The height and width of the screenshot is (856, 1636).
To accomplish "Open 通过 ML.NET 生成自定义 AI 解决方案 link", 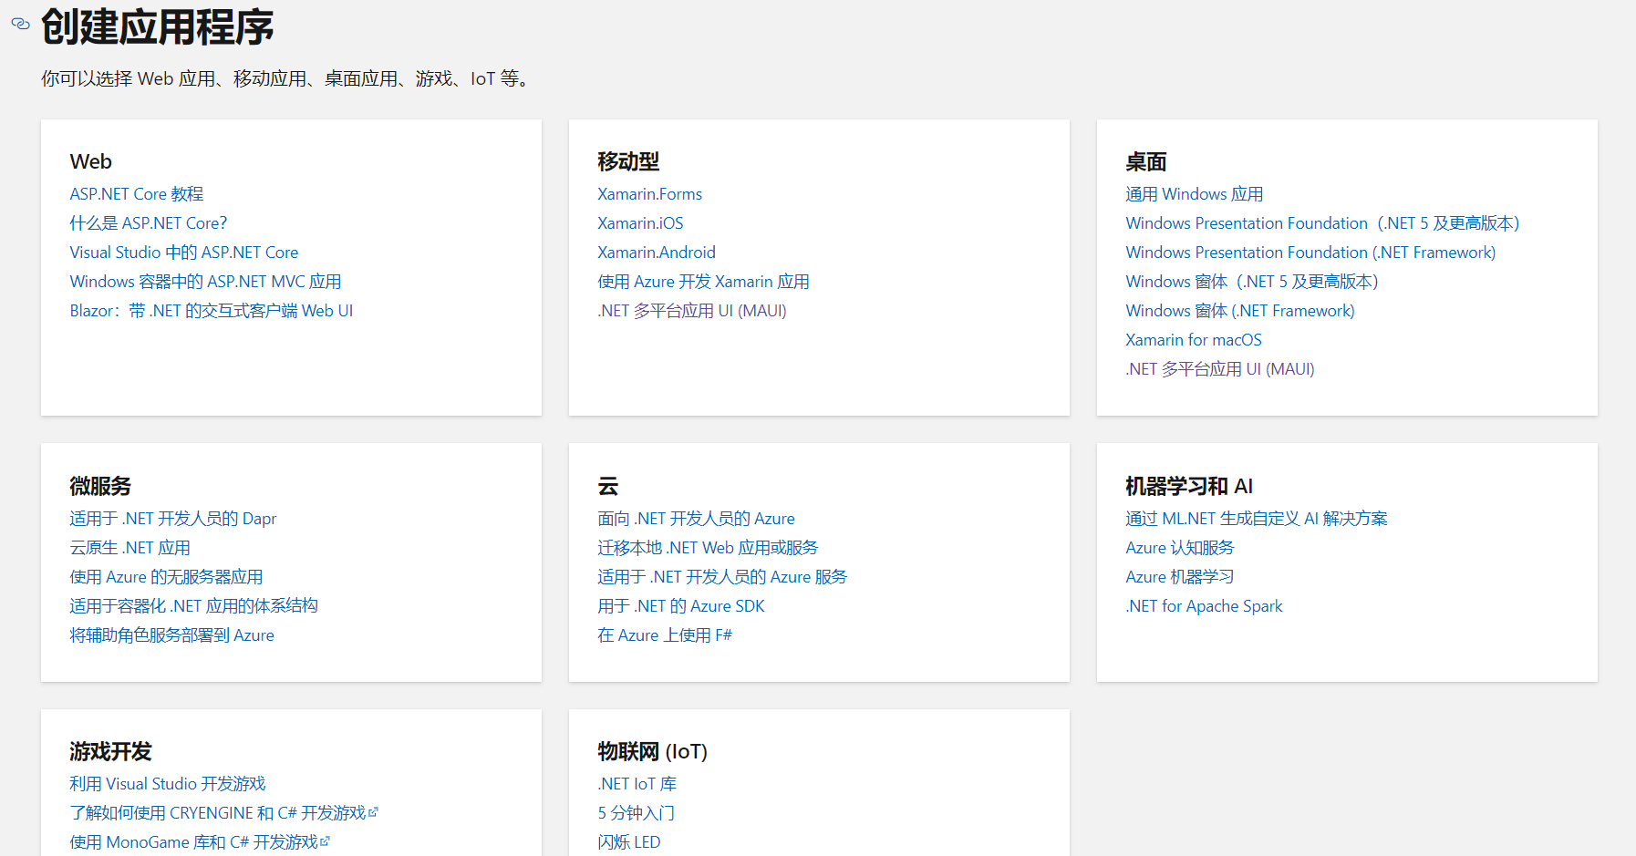I will pyautogui.click(x=1257, y=519).
